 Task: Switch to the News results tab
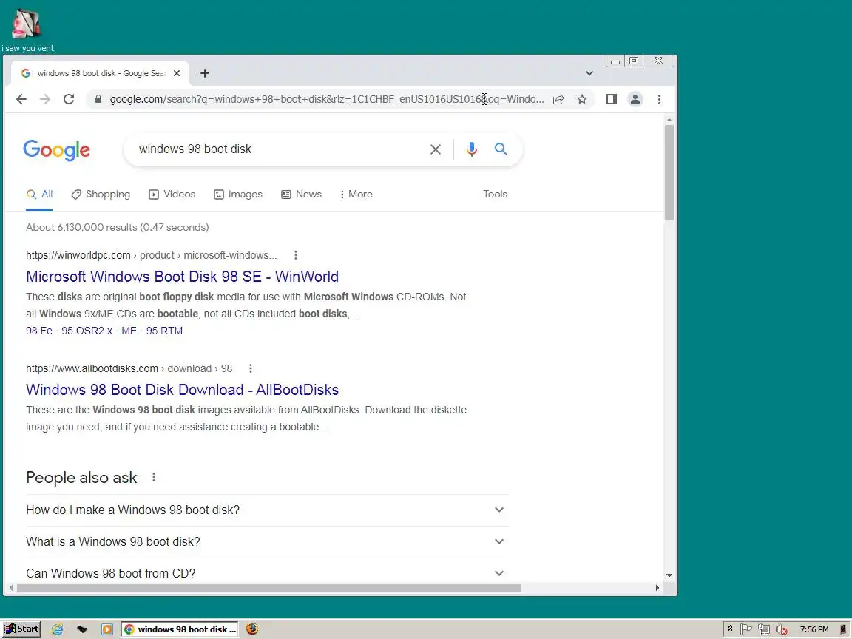(x=301, y=195)
